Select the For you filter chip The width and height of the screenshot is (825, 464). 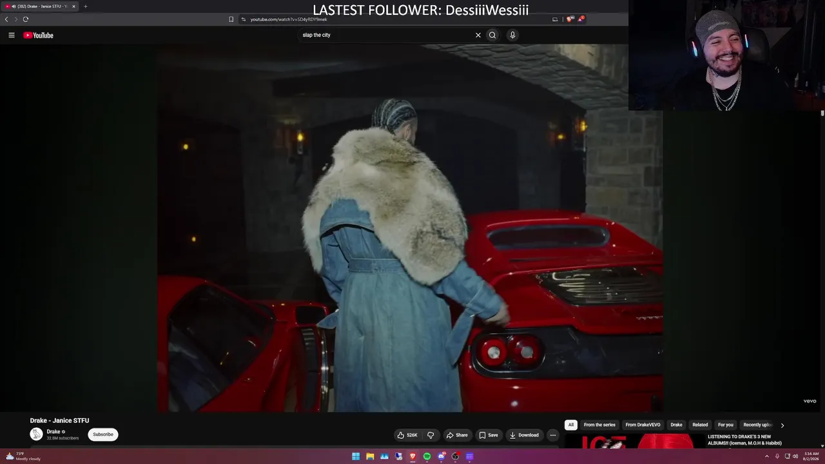tap(726, 425)
